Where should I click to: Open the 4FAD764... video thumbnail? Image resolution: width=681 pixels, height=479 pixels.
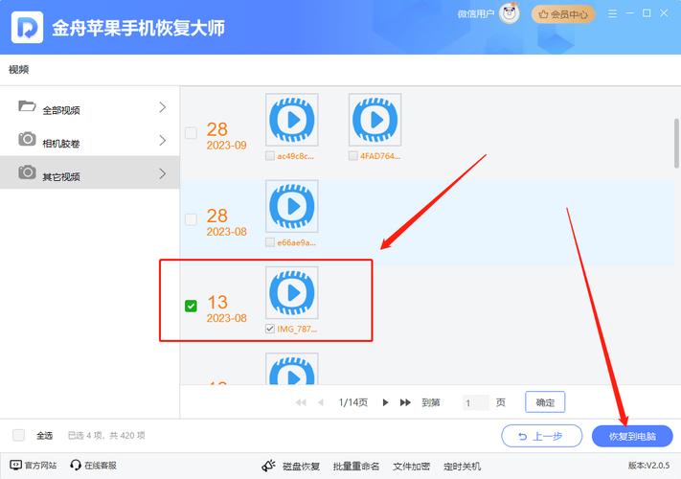375,120
